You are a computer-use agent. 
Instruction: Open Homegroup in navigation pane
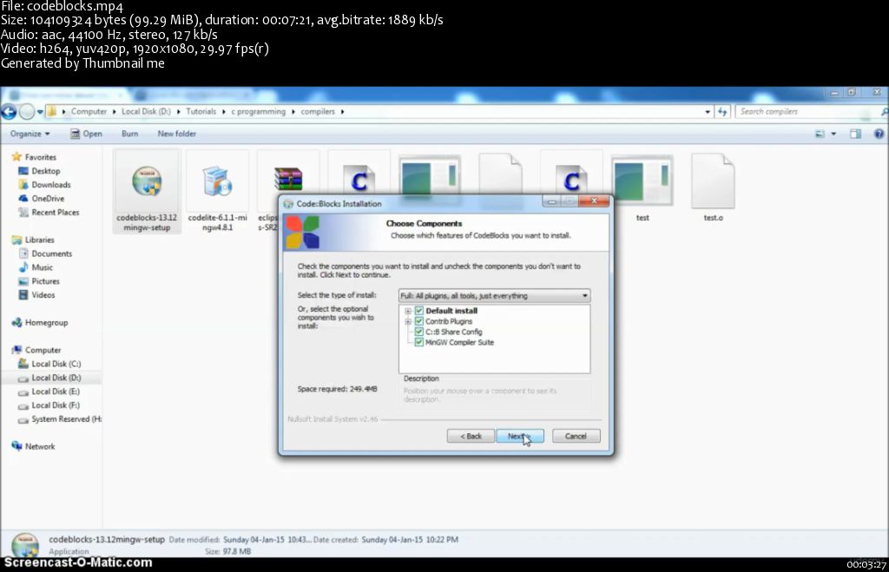40,323
